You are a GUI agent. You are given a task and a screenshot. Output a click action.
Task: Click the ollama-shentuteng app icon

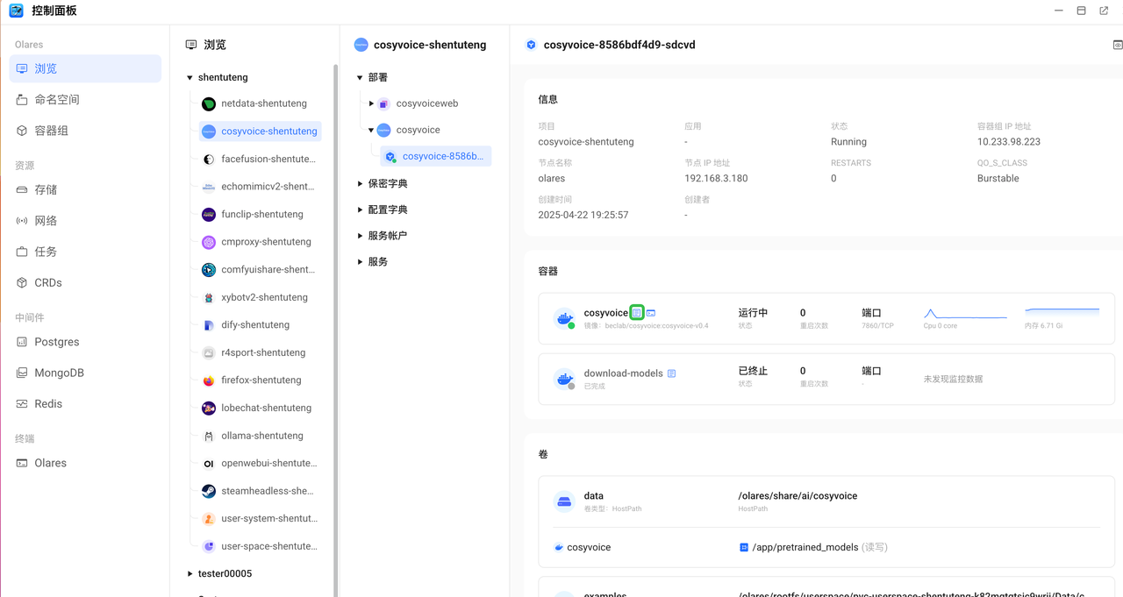coord(209,436)
